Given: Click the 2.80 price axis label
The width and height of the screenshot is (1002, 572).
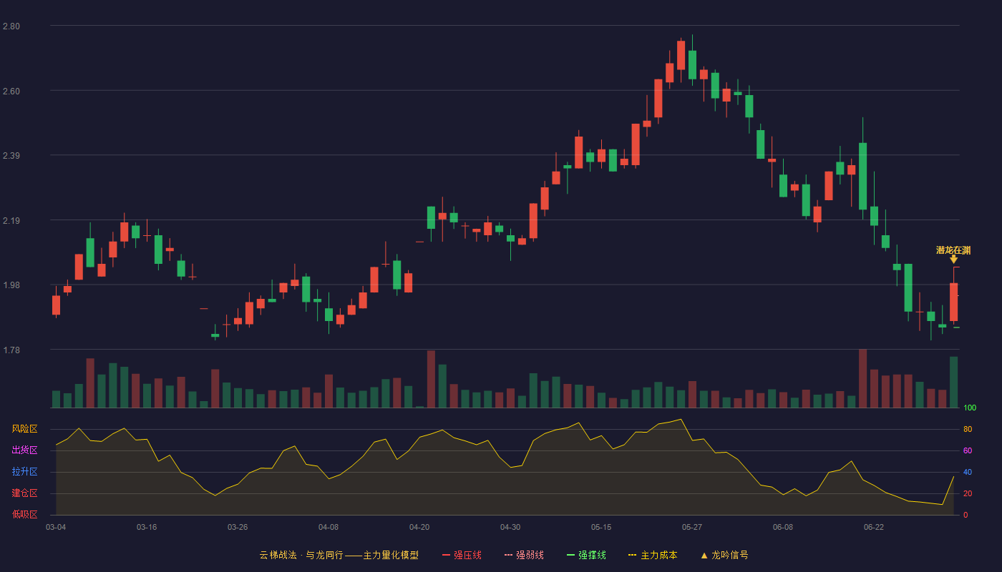Looking at the screenshot, I should pos(11,26).
